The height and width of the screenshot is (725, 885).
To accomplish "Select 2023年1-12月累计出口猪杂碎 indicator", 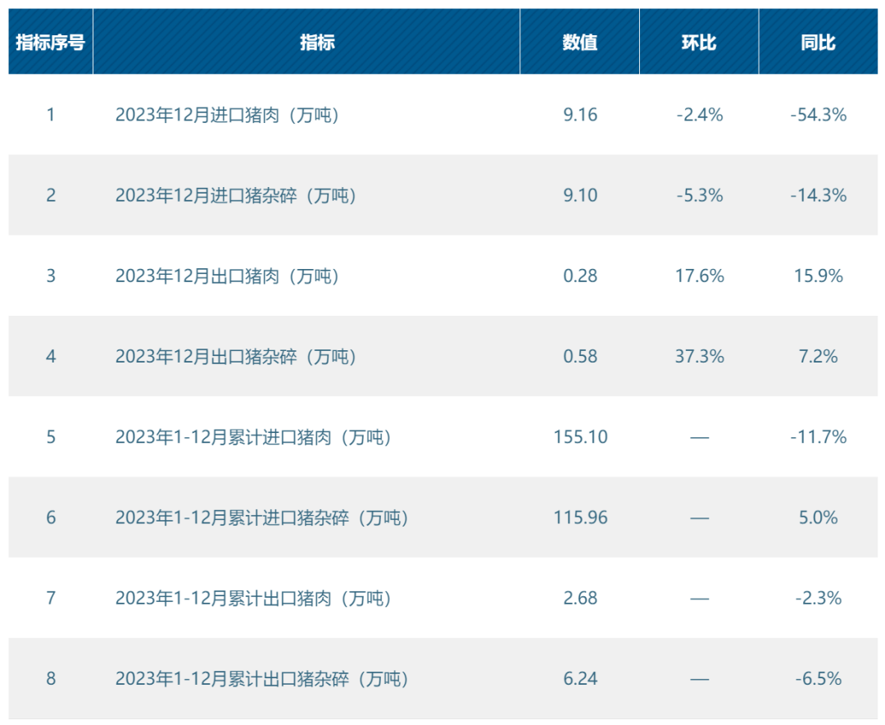I will coord(262,679).
